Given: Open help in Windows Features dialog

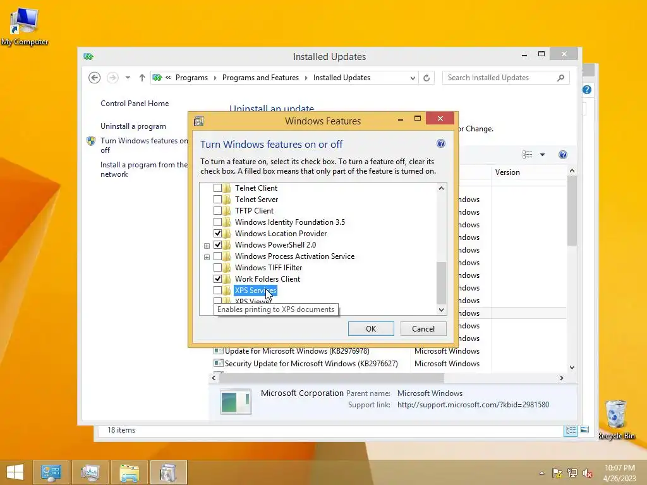Looking at the screenshot, I should coord(440,143).
